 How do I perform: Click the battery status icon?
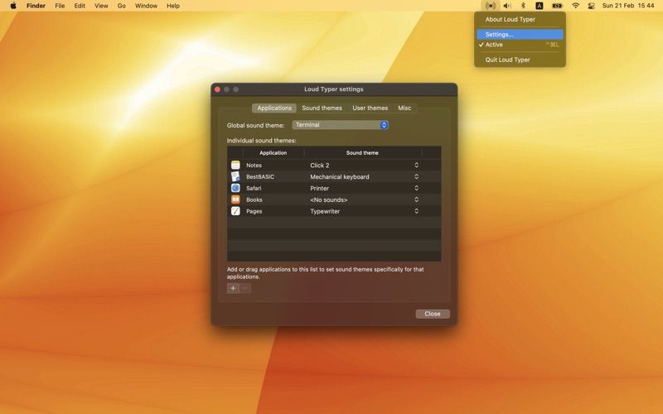point(557,6)
